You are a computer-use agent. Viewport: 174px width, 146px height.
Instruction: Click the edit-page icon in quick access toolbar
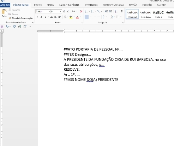point(25,27)
